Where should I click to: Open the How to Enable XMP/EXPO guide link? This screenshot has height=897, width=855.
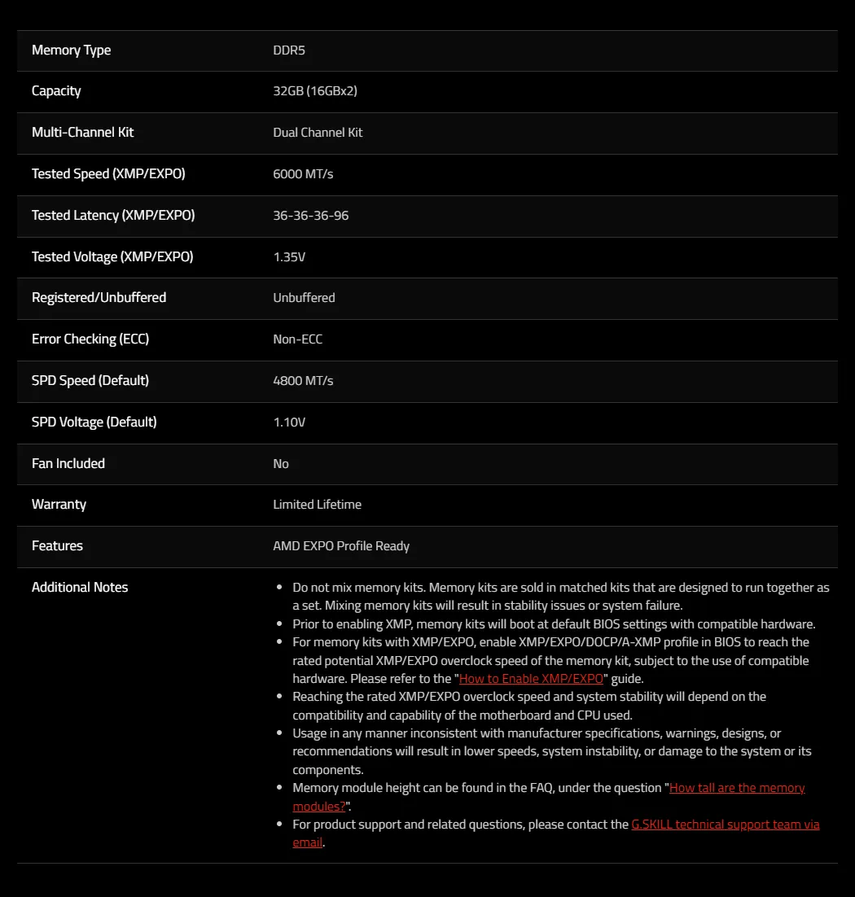click(531, 679)
